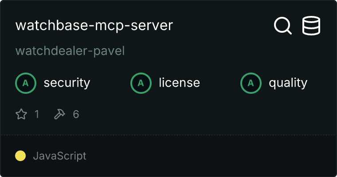Click the star count number 1

37,114
